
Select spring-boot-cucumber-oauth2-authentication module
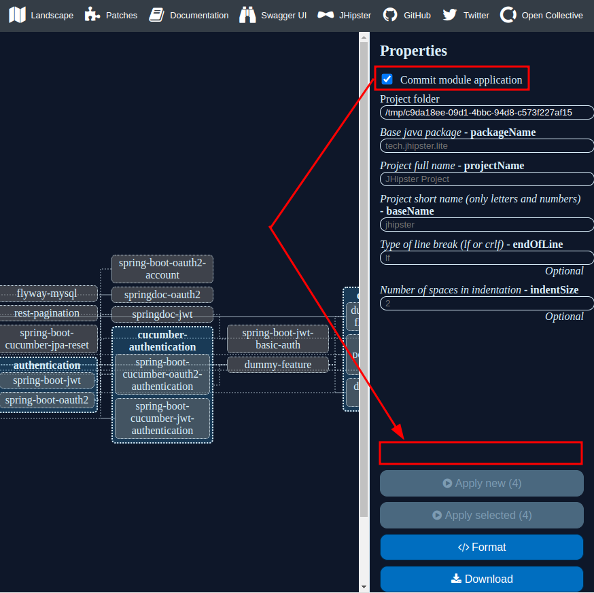pyautogui.click(x=162, y=374)
